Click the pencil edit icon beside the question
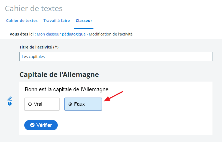 point(10,98)
